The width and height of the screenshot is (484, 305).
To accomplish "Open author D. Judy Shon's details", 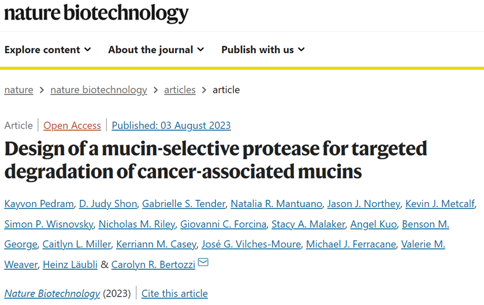I will (108, 204).
